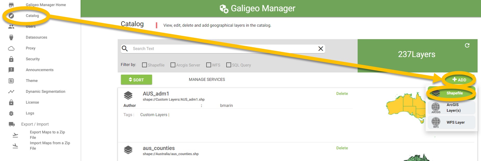Click the AUS_adm1 shapefile path text
481x161 pixels.
pos(174,100)
